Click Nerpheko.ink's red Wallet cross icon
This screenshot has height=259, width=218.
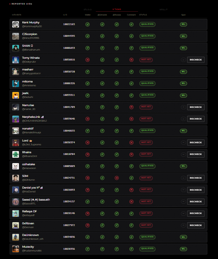[x=88, y=119]
